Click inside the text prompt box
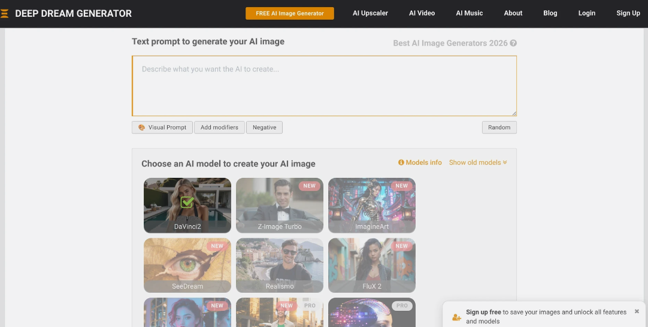This screenshot has width=648, height=327. click(324, 86)
